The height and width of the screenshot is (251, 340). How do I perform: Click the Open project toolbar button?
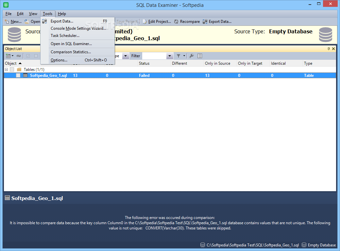[x=32, y=22]
